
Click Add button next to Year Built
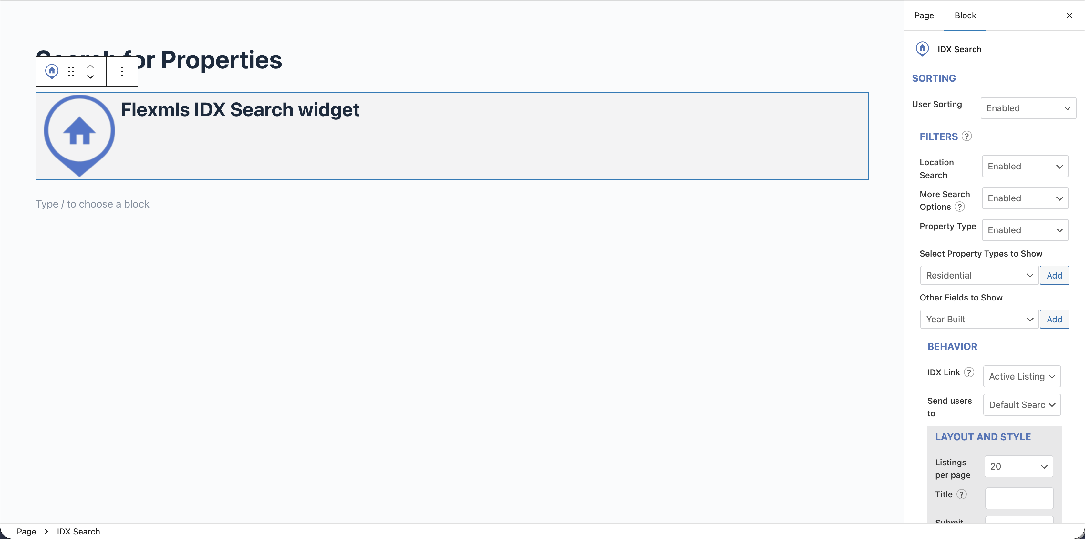1054,319
